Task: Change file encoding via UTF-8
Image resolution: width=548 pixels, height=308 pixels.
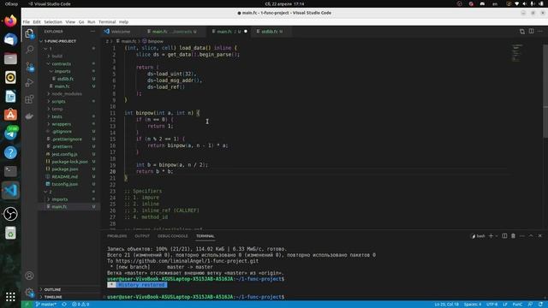Action: [491, 305]
